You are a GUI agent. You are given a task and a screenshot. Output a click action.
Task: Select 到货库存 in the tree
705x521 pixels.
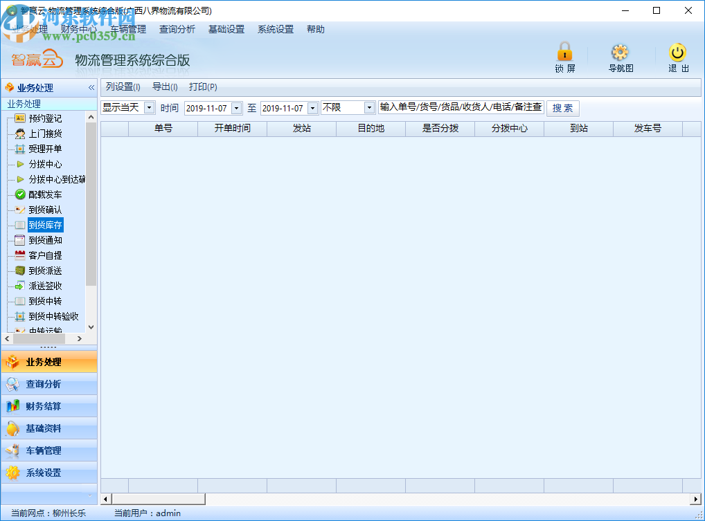[x=46, y=225]
